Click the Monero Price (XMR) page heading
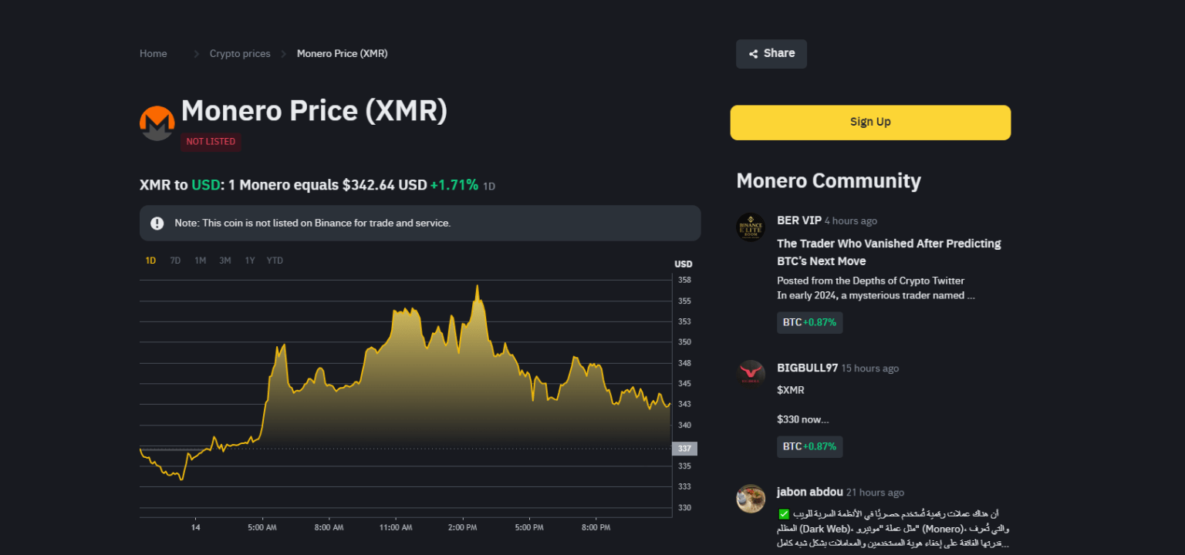Viewport: 1185px width, 555px height. (x=314, y=111)
